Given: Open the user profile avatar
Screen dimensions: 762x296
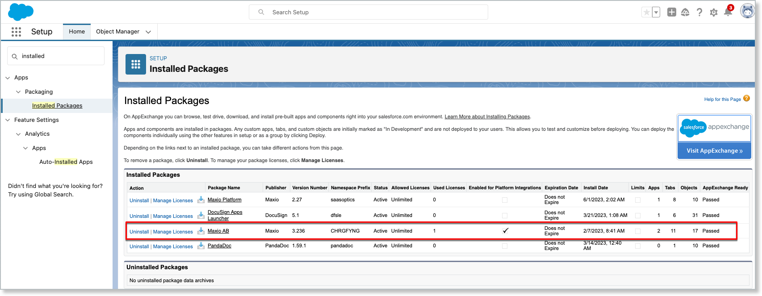Looking at the screenshot, I should coord(747,11).
